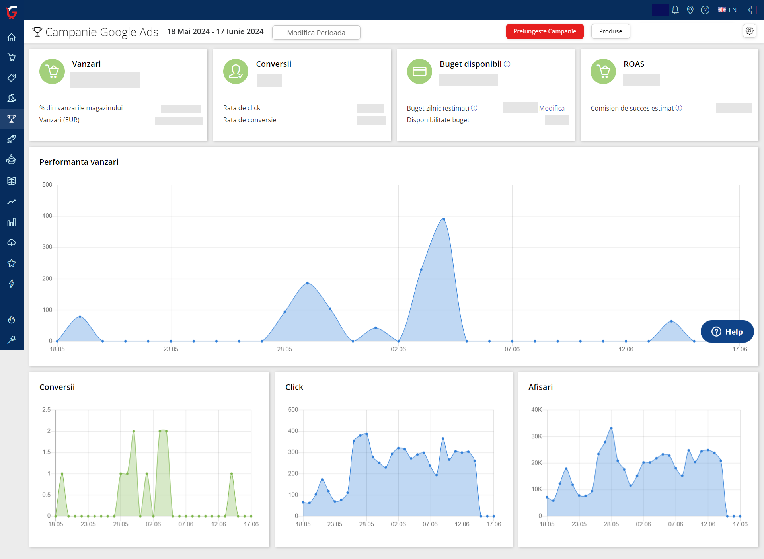Click the robot sidebar icon

pyautogui.click(x=12, y=160)
